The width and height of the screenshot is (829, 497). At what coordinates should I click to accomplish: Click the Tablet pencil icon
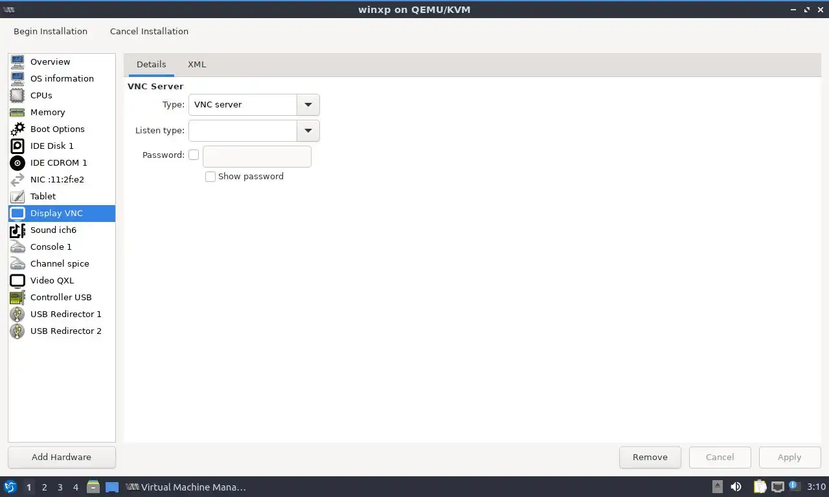pos(17,196)
